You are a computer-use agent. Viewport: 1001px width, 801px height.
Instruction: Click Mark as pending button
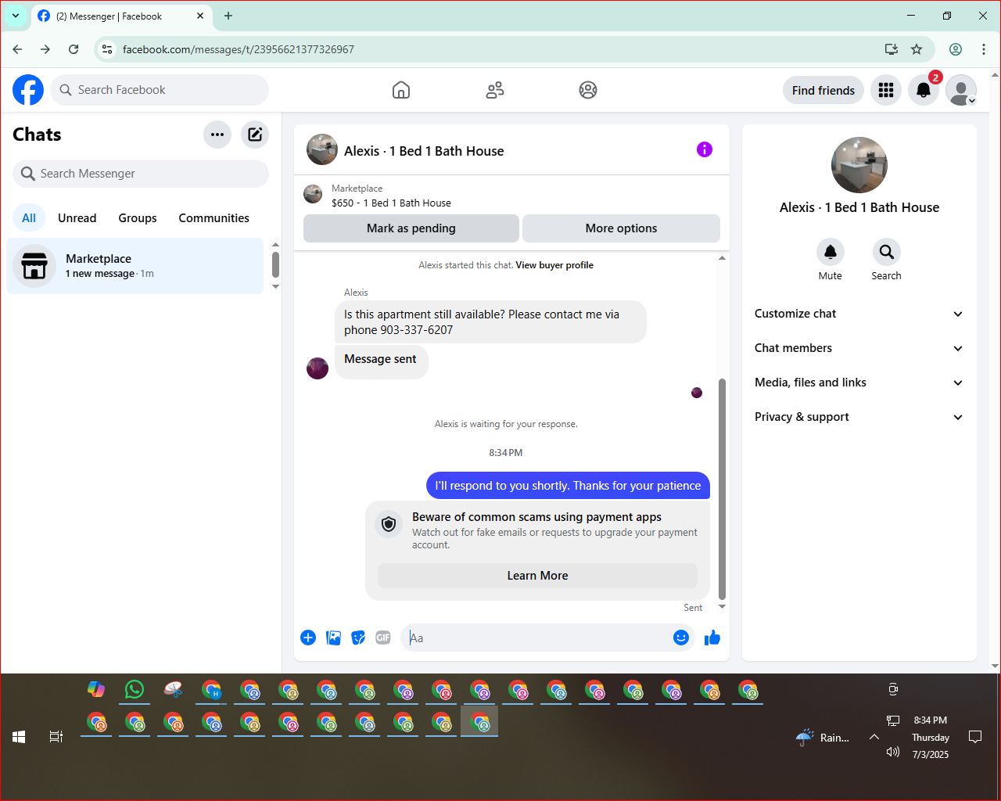click(x=411, y=228)
